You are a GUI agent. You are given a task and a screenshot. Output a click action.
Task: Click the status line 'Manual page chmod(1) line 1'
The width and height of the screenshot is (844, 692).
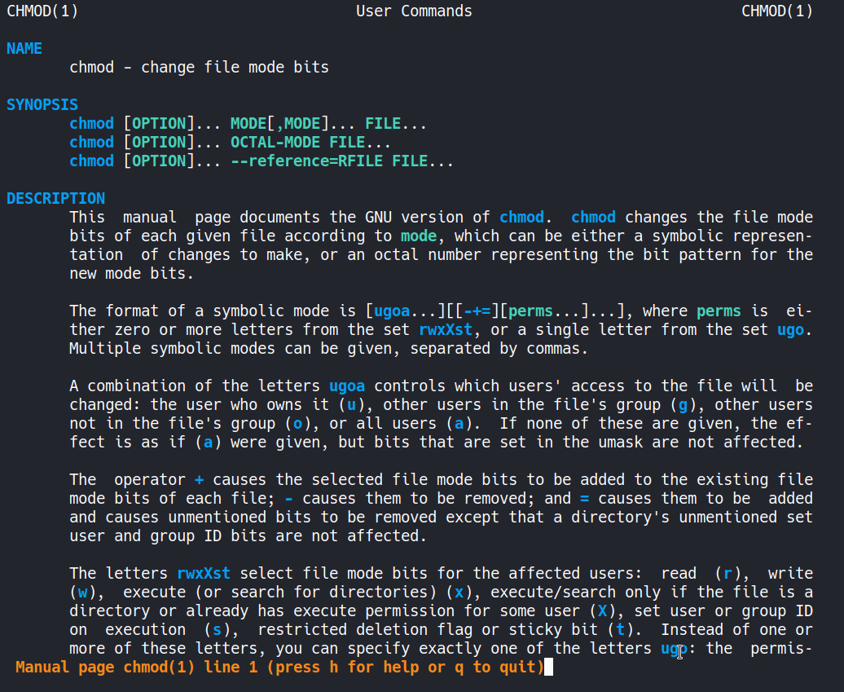280,668
